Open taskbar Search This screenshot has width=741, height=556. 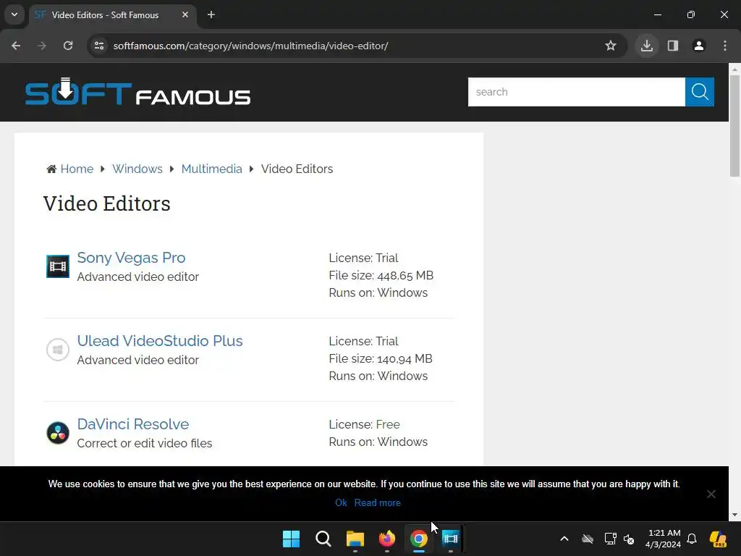pyautogui.click(x=323, y=539)
